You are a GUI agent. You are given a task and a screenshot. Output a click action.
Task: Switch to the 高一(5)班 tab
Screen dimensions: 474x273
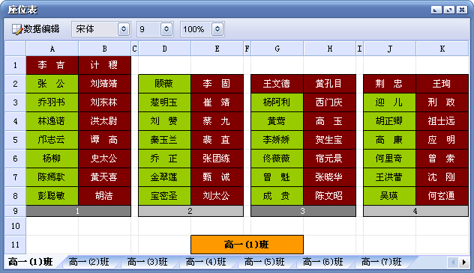coord(265,262)
